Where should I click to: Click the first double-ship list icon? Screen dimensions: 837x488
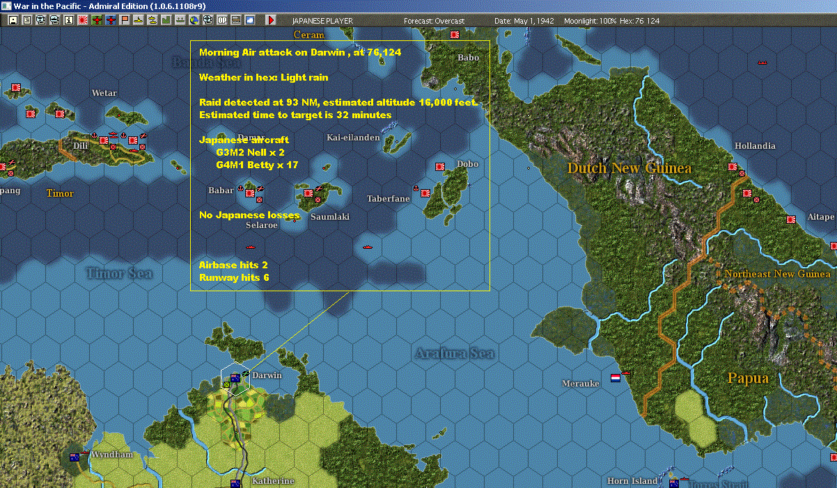[41, 20]
